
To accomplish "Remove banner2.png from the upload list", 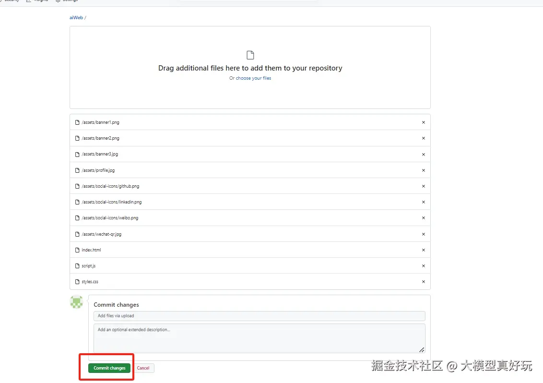I will pyautogui.click(x=423, y=138).
